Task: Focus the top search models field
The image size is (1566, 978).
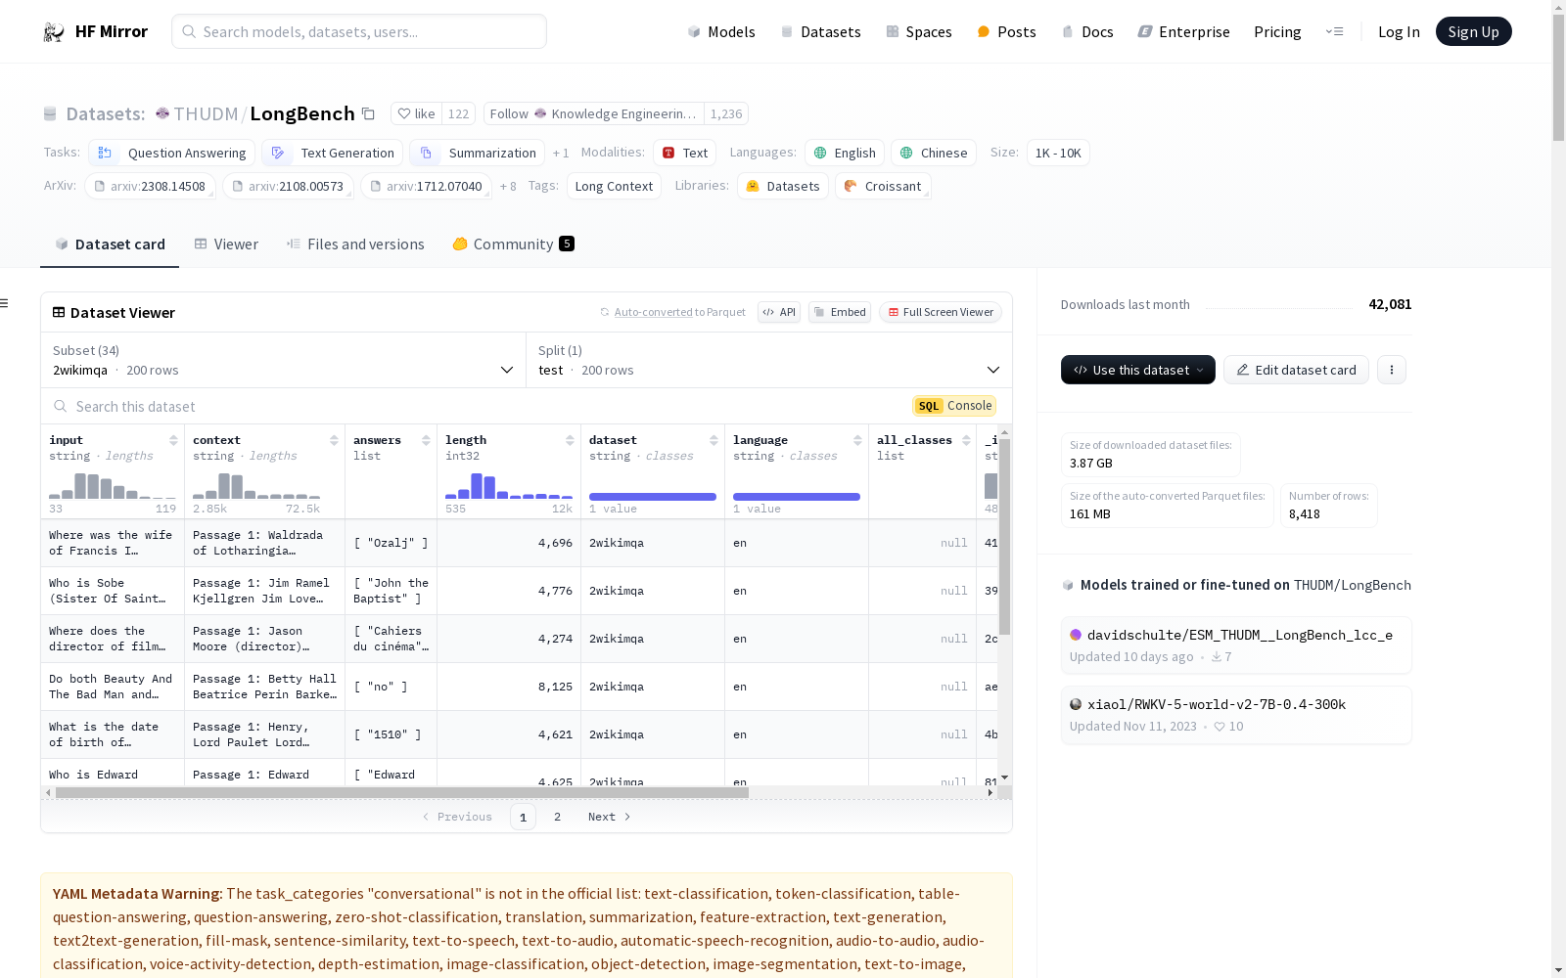Action: [359, 31]
